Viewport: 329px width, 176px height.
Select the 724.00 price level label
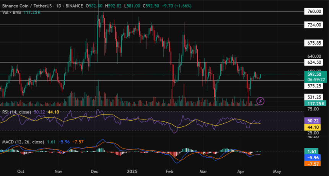point(313,25)
